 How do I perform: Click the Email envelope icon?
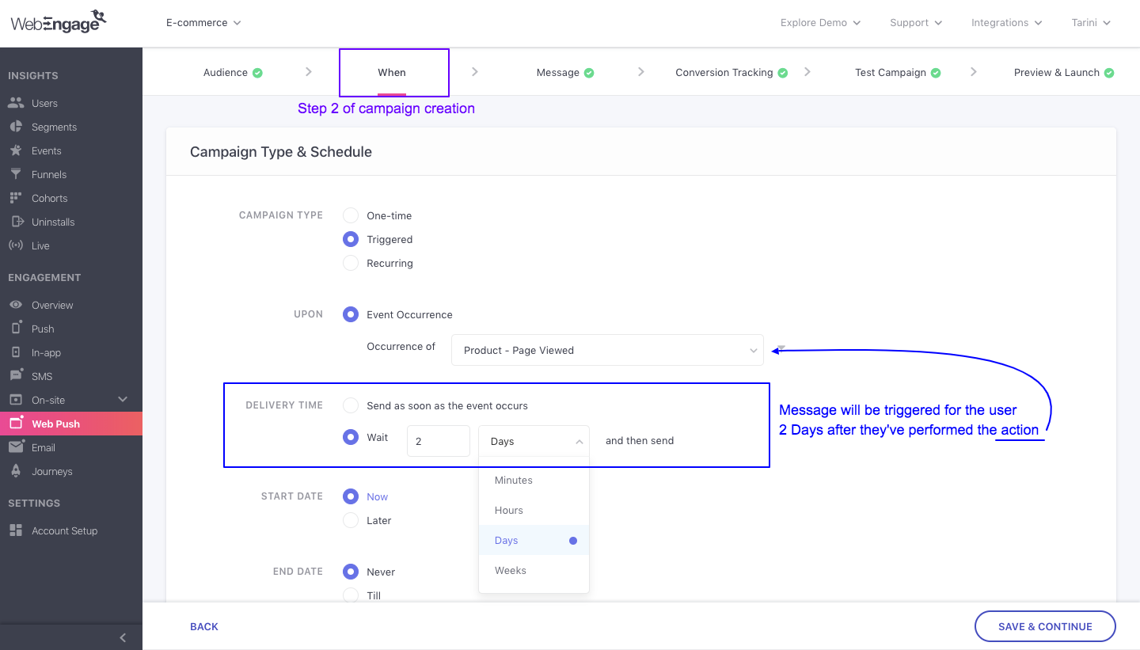pos(16,447)
